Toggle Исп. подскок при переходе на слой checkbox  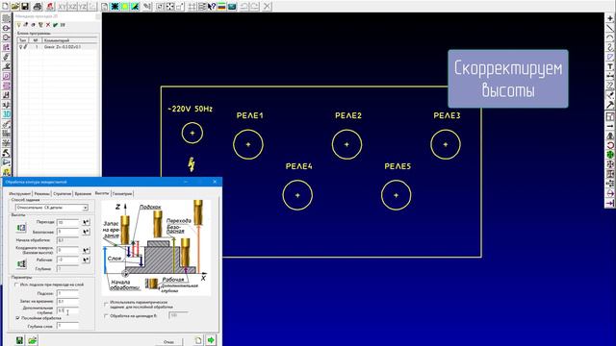point(16,284)
